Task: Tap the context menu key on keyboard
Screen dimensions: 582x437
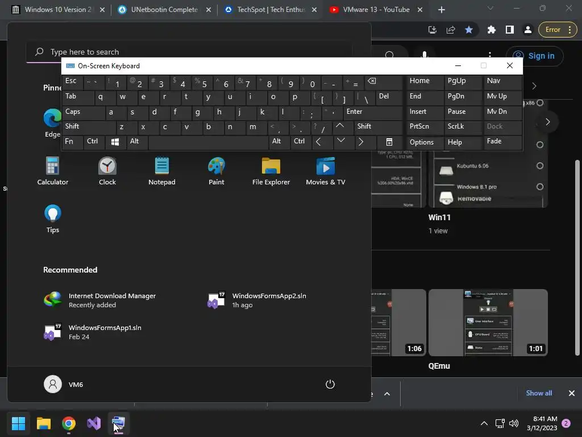Action: click(x=389, y=142)
